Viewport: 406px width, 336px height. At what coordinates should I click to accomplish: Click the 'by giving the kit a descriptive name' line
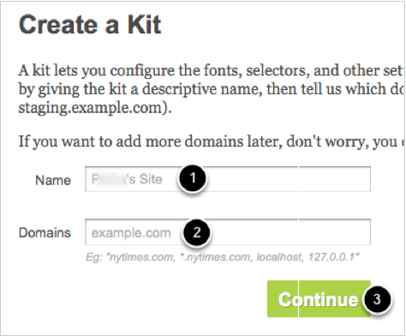[212, 89]
